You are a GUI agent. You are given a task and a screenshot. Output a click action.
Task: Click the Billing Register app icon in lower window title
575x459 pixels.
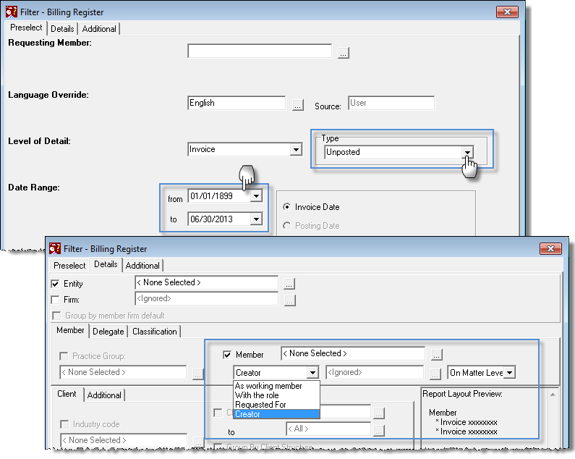click(x=55, y=248)
